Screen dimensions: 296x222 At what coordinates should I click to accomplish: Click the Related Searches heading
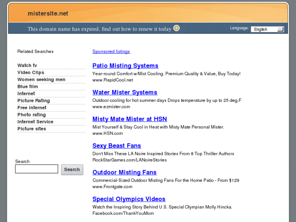(35, 51)
